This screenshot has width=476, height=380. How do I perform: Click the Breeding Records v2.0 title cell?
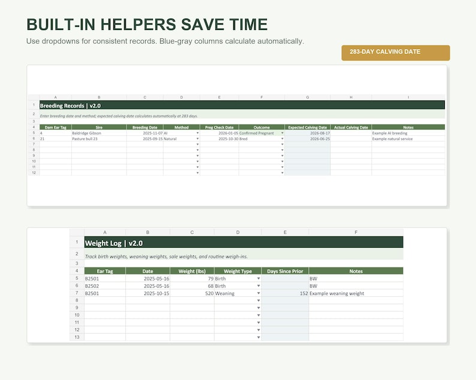[242, 105]
